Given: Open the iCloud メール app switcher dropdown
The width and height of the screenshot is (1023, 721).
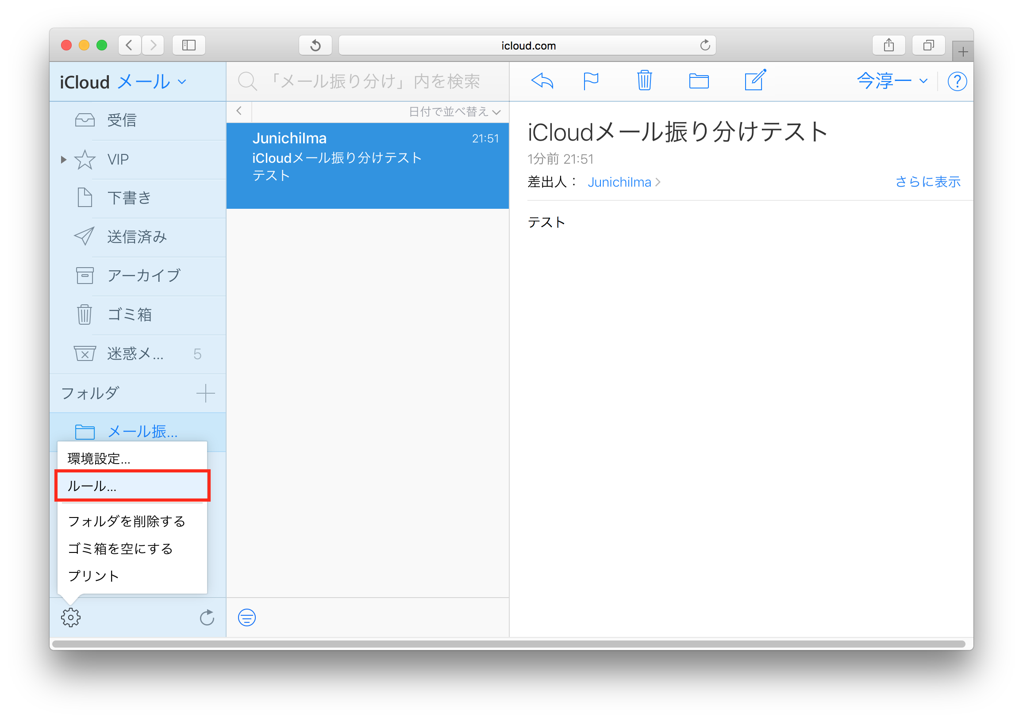Looking at the screenshot, I should pyautogui.click(x=123, y=82).
